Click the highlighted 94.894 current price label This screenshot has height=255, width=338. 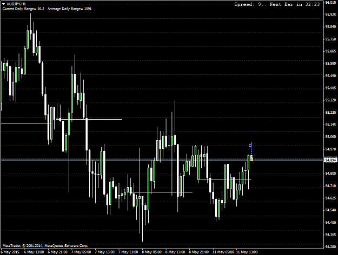pyautogui.click(x=330, y=160)
